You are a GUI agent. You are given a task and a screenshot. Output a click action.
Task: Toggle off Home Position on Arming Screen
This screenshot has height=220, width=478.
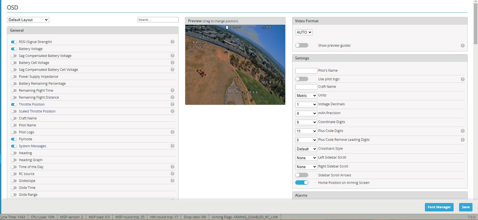[x=302, y=182]
